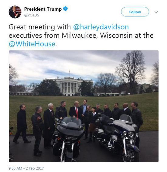The width and height of the screenshot is (167, 172).
Task: Open the President Trump display name
Action: [43, 9]
